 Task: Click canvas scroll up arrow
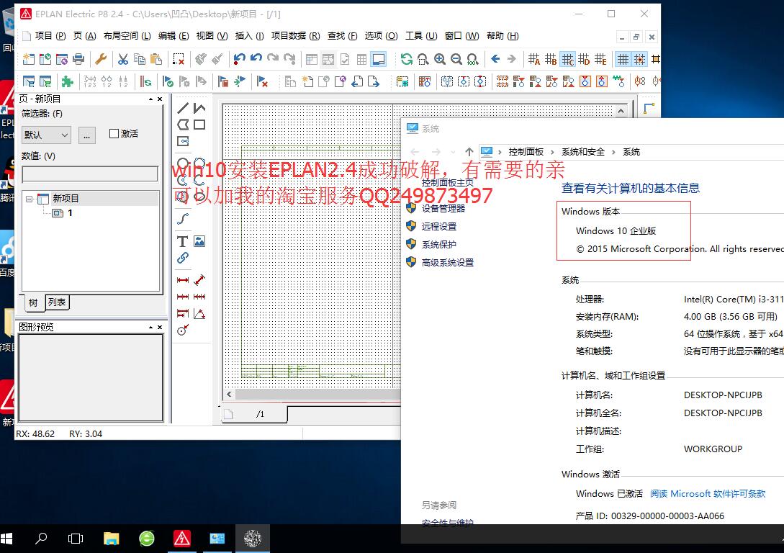(x=621, y=111)
